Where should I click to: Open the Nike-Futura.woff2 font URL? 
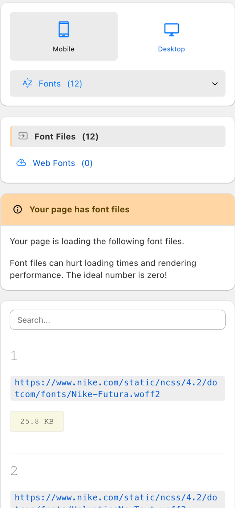click(116, 388)
